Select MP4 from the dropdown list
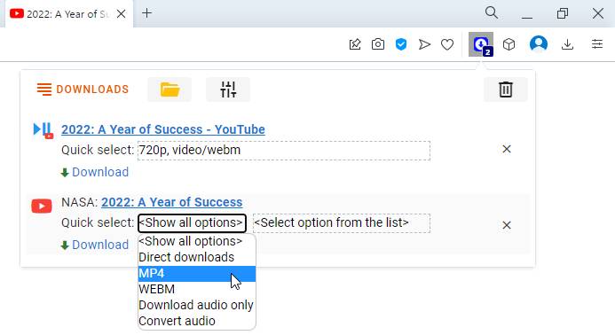The width and height of the screenshot is (615, 335). click(x=197, y=274)
